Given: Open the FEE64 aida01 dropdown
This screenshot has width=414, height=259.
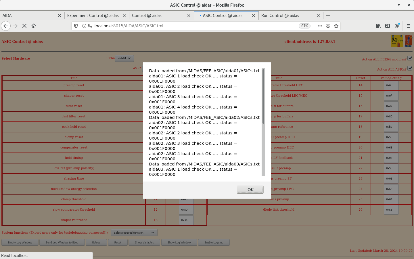Looking at the screenshot, I should 124,58.
